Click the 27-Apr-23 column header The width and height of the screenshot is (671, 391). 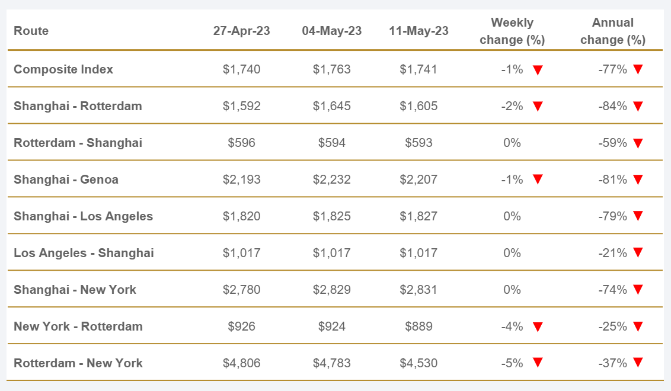[241, 31]
